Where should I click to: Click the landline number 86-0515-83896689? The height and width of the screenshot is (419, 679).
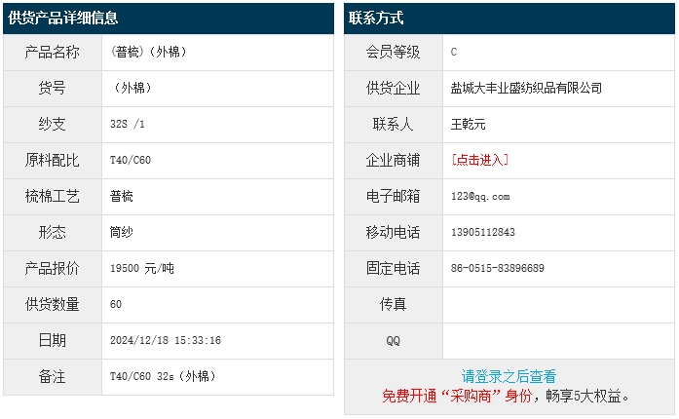(497, 268)
